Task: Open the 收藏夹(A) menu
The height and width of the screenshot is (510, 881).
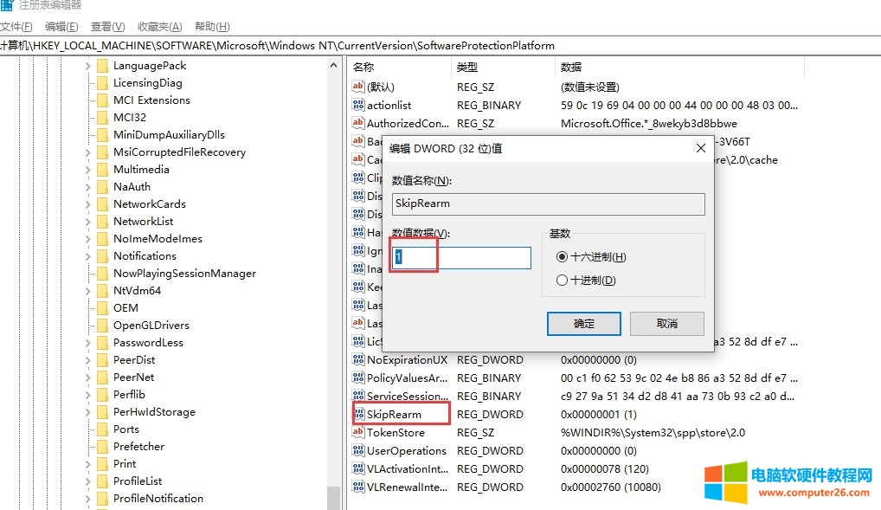Action: pyautogui.click(x=159, y=27)
